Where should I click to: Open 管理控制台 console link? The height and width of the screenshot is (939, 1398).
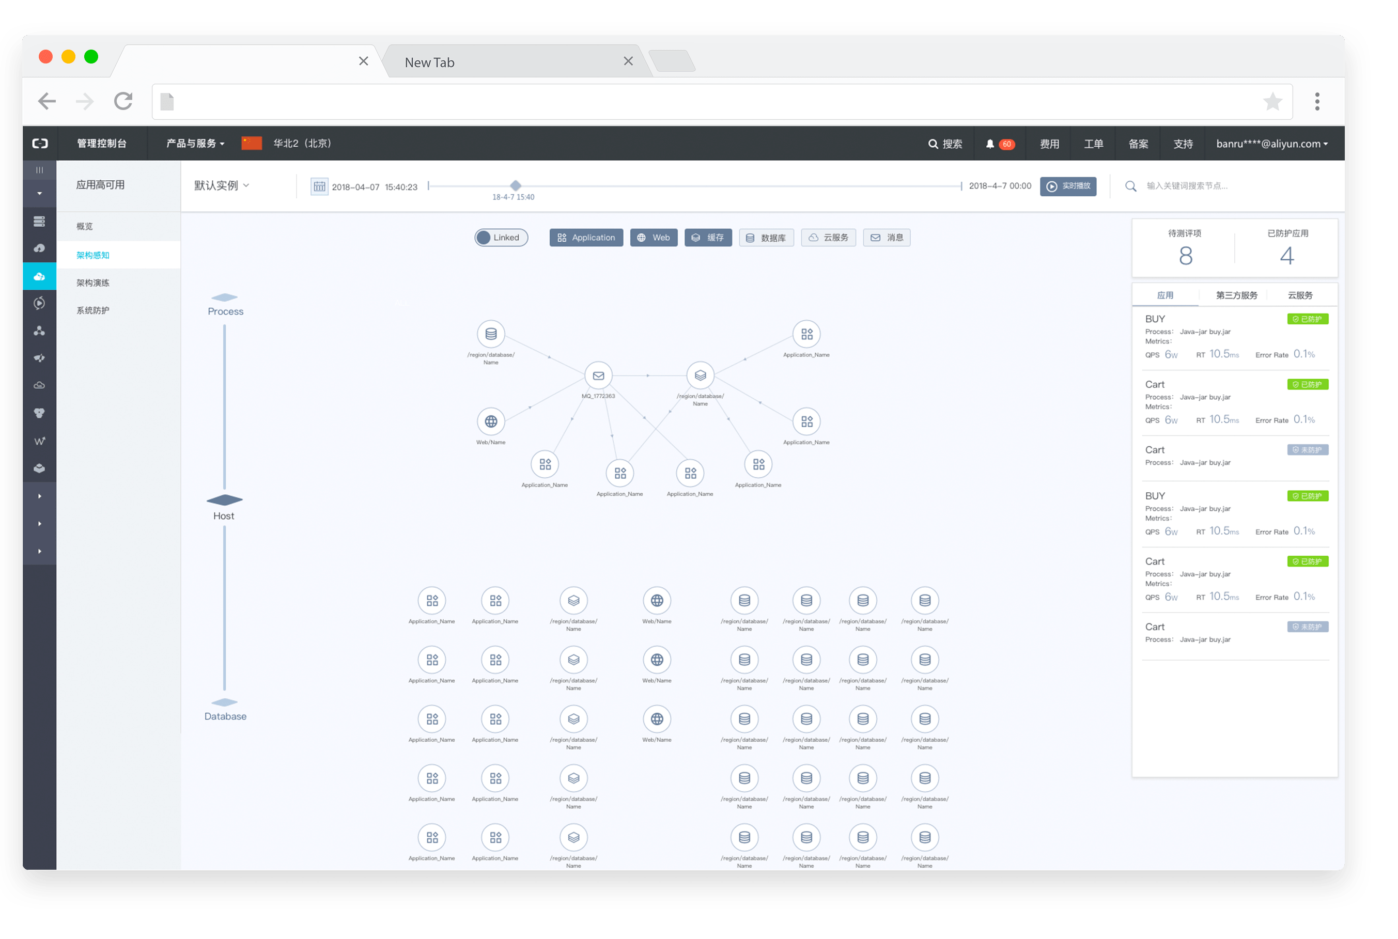coord(101,144)
